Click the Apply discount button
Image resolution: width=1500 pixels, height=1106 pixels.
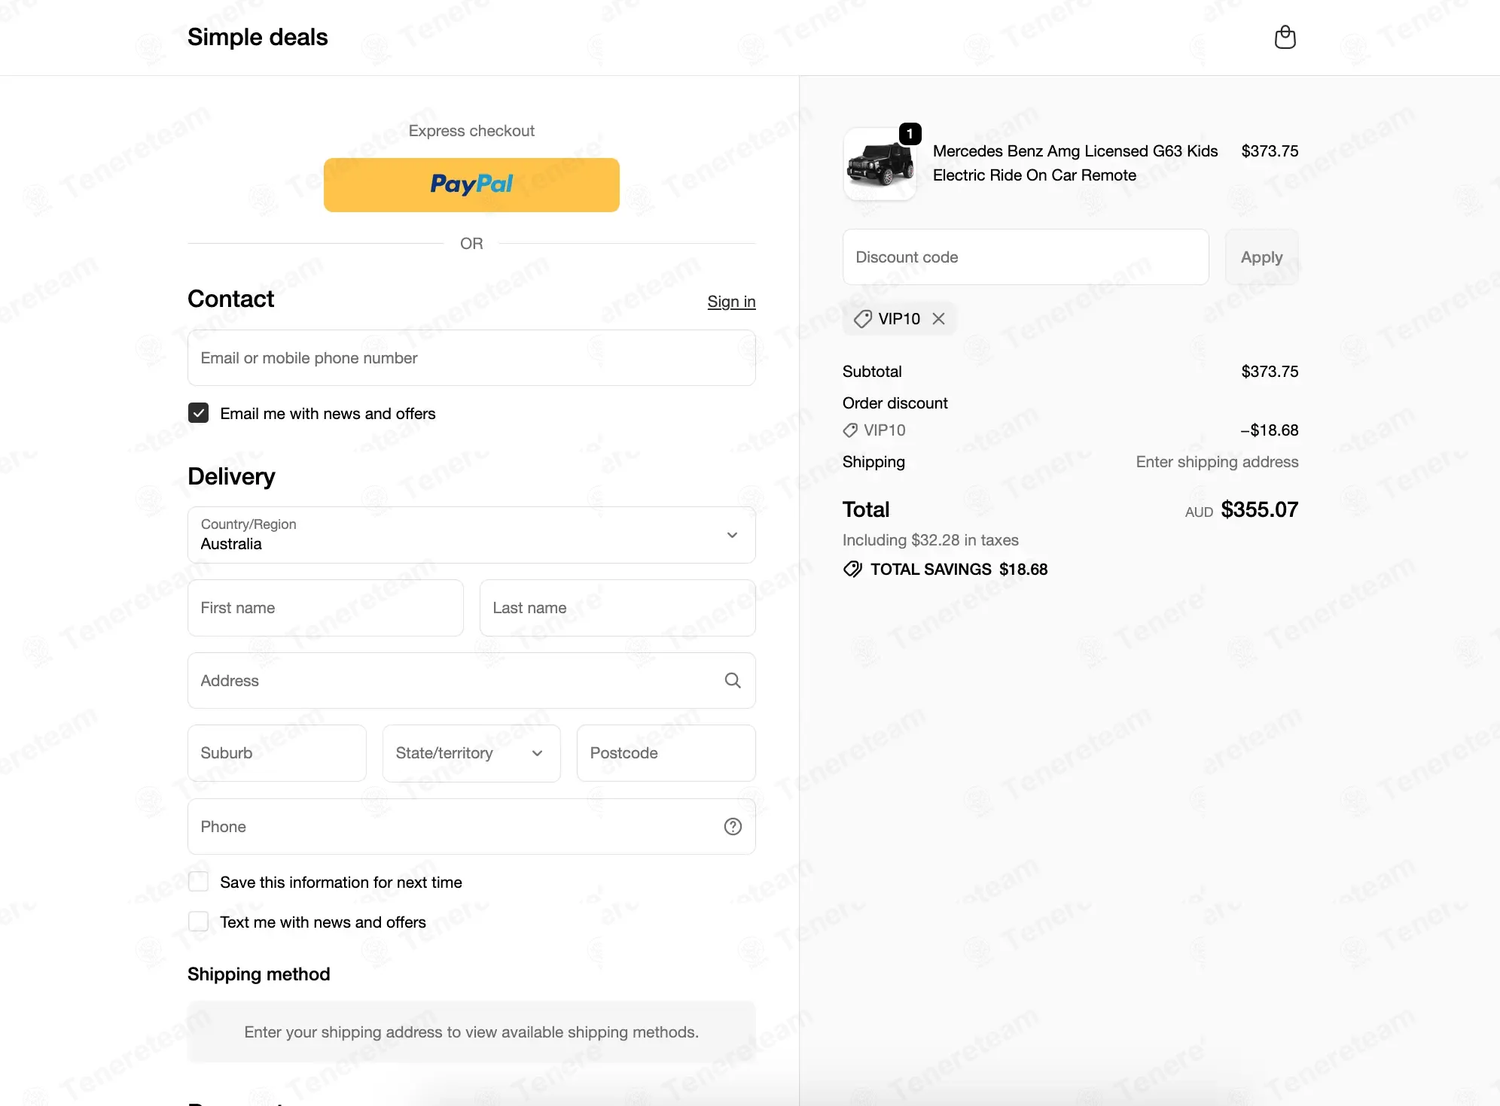[1262, 257]
